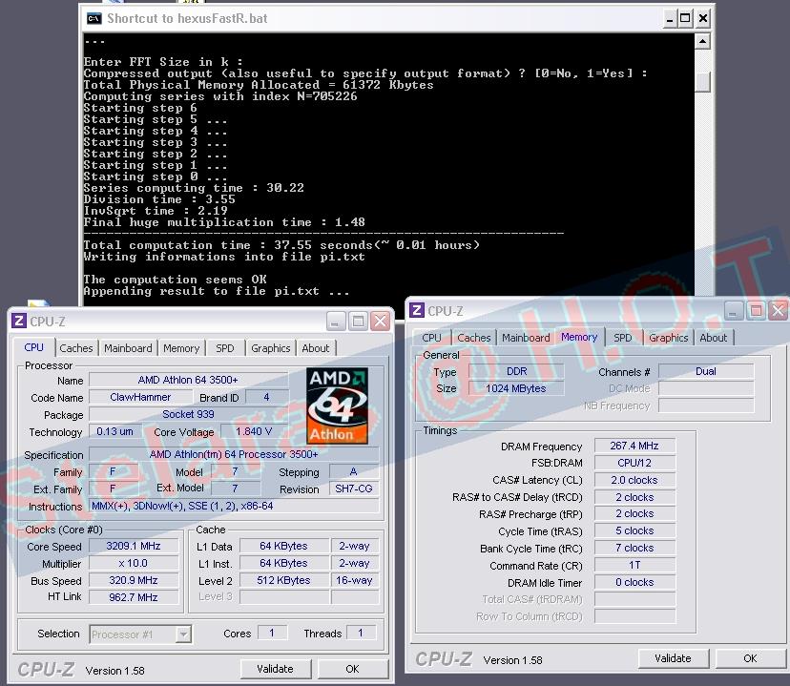The image size is (790, 686).
Task: Click the Cycle Time (tRAS) value 5 clocks
Action: coord(634,530)
